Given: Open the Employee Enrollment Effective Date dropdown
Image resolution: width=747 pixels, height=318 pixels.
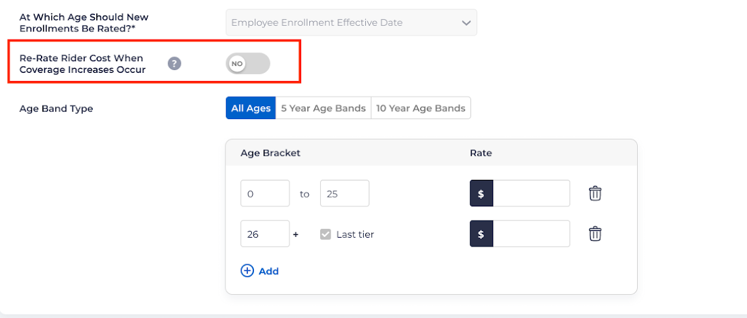Looking at the screenshot, I should tap(351, 22).
